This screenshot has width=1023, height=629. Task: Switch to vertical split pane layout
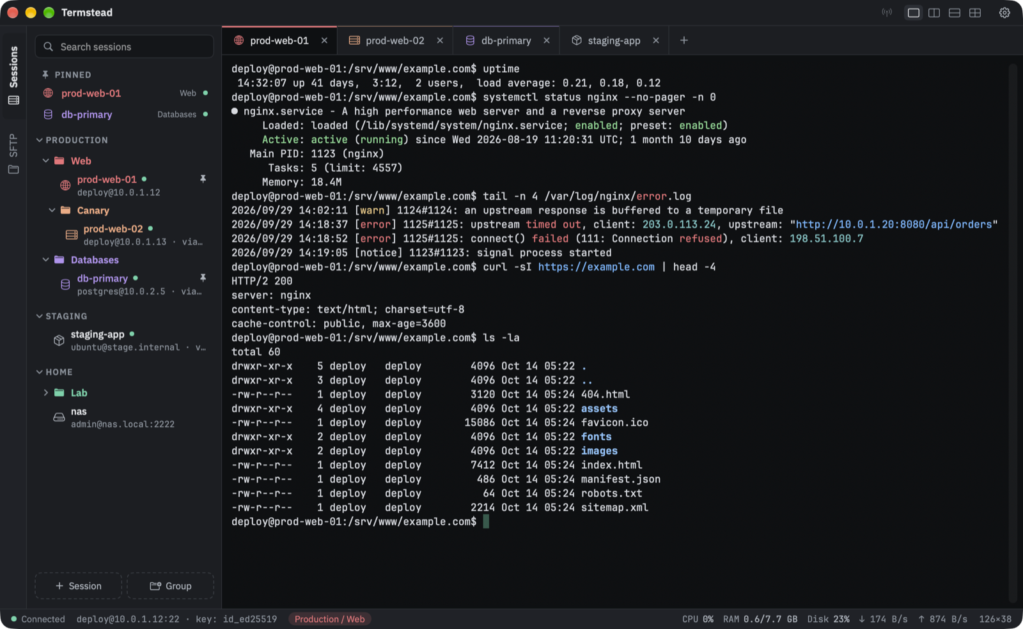click(x=934, y=13)
